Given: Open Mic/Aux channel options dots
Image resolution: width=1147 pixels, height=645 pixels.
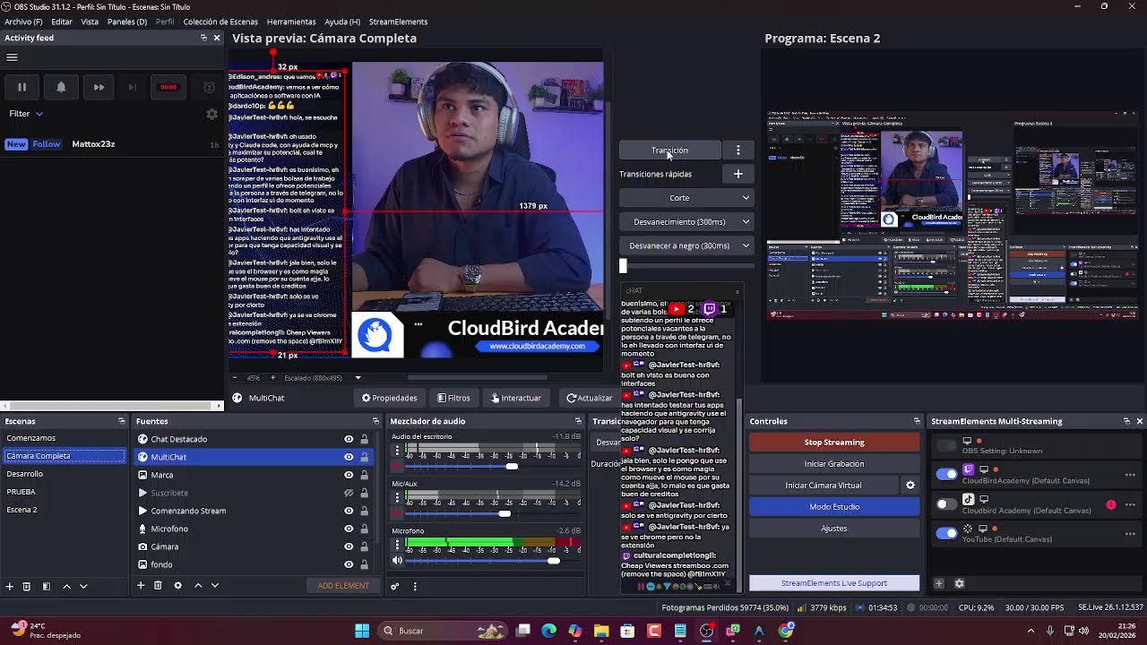Looking at the screenshot, I should pyautogui.click(x=397, y=498).
